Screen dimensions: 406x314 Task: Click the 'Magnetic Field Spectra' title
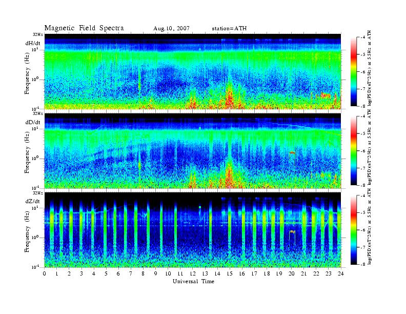pyautogui.click(x=84, y=28)
